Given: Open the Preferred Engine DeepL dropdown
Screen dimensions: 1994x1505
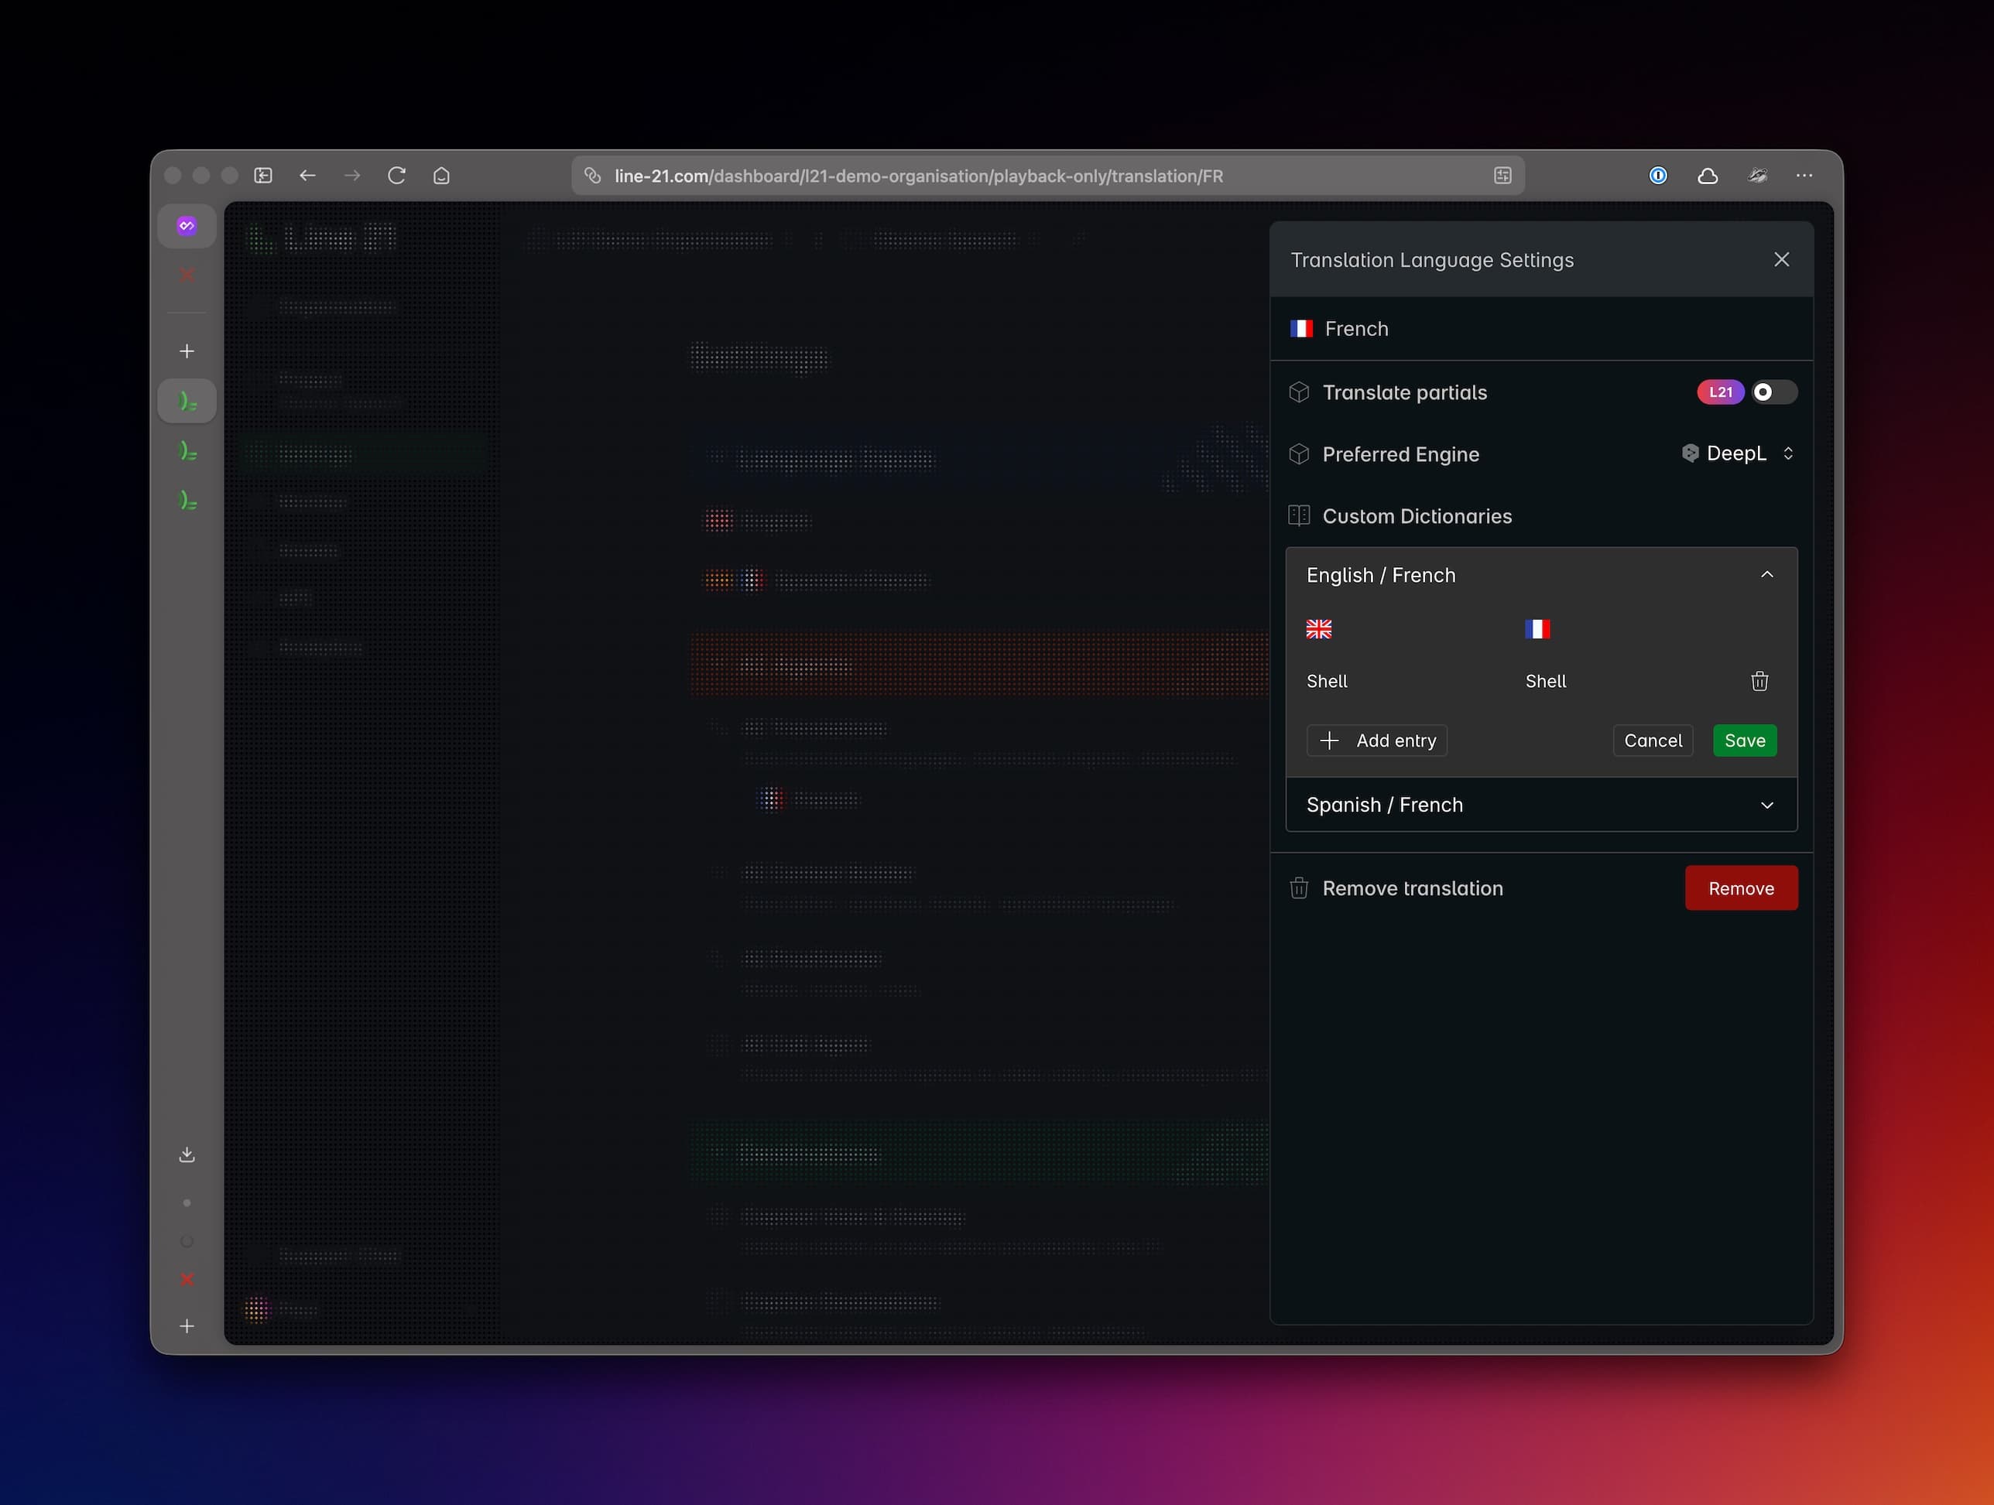Looking at the screenshot, I should click(1737, 453).
